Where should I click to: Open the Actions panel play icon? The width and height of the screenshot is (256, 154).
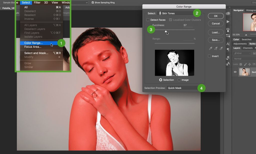point(228,22)
